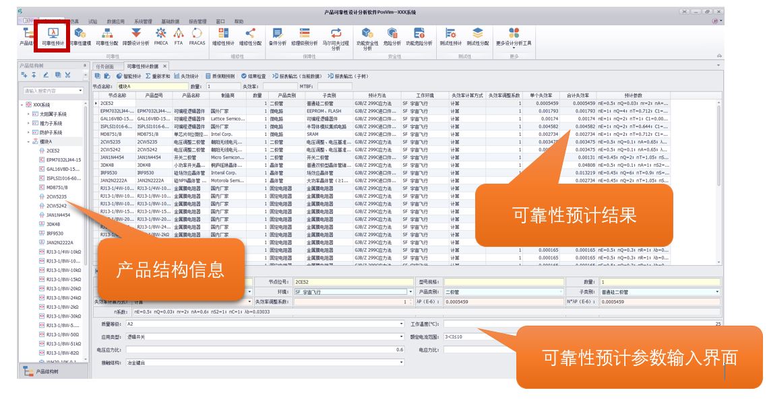Collapse the 模块A tree node
The height and width of the screenshot is (403, 767).
pyautogui.click(x=28, y=142)
